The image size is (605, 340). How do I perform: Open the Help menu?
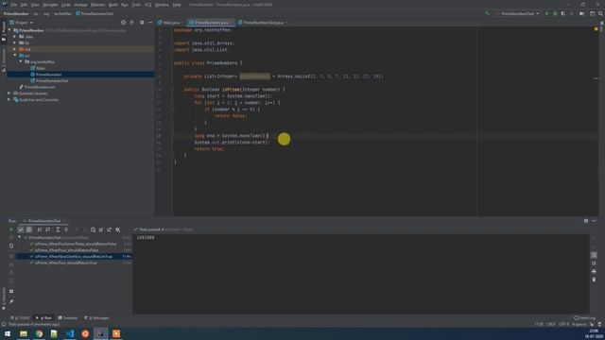[177, 5]
